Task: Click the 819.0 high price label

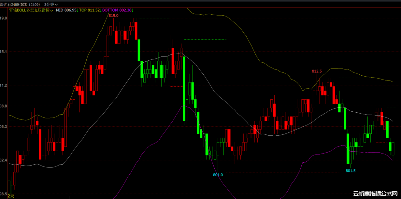Action: click(113, 15)
